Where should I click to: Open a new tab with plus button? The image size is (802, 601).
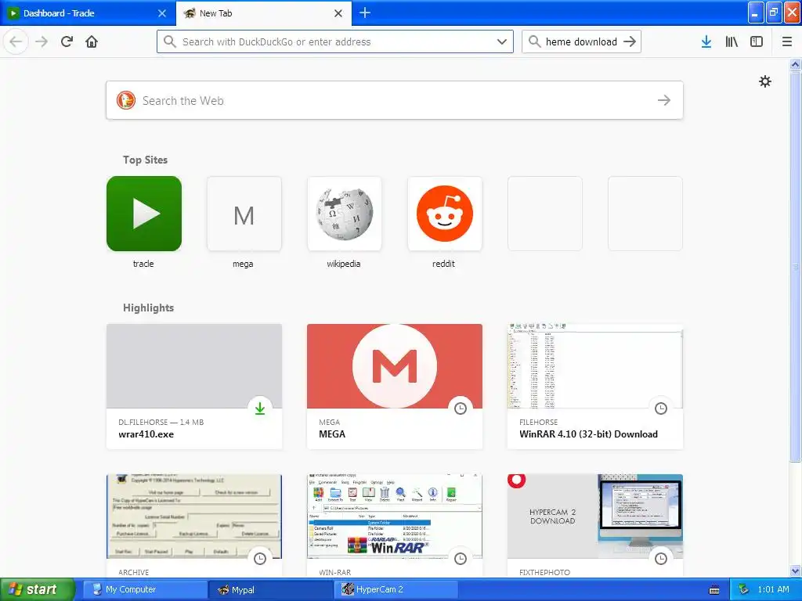click(365, 13)
